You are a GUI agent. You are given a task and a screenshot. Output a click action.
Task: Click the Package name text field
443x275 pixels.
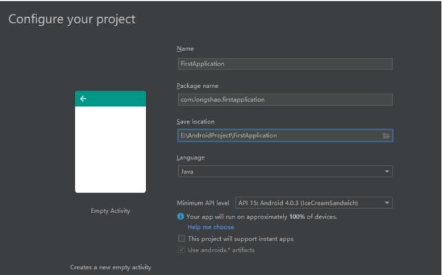pyautogui.click(x=284, y=100)
